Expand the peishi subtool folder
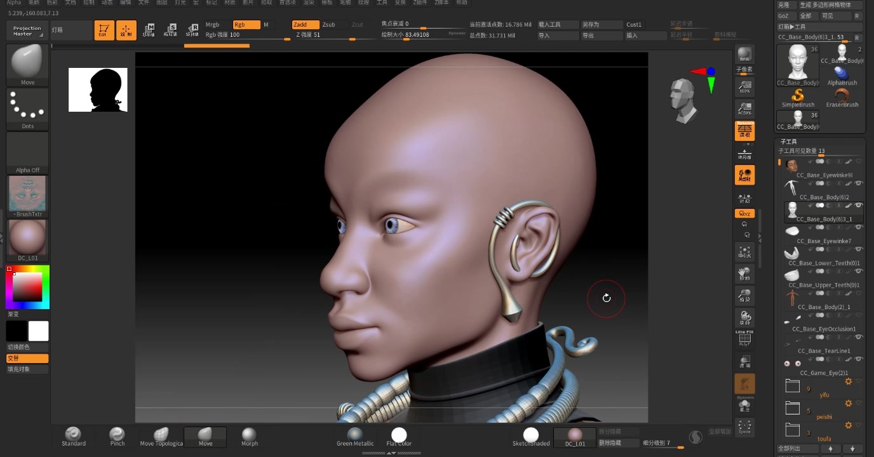 [792, 407]
